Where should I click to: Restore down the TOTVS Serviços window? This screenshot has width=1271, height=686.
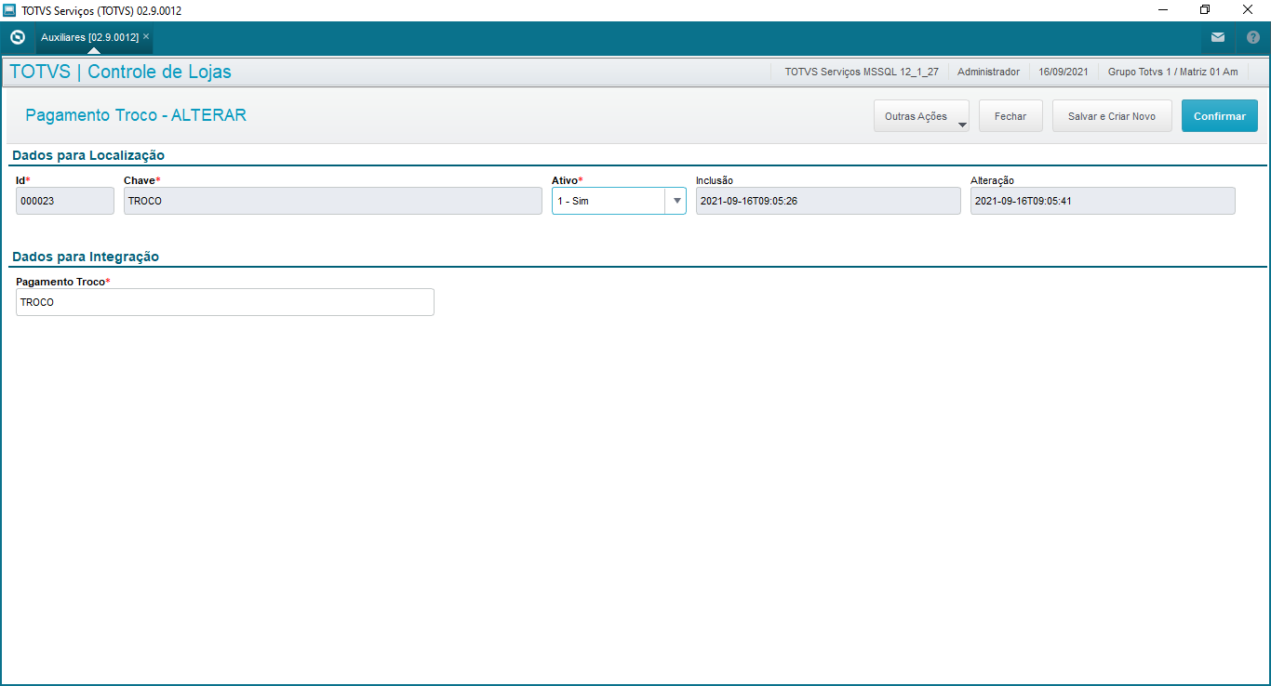click(x=1205, y=10)
